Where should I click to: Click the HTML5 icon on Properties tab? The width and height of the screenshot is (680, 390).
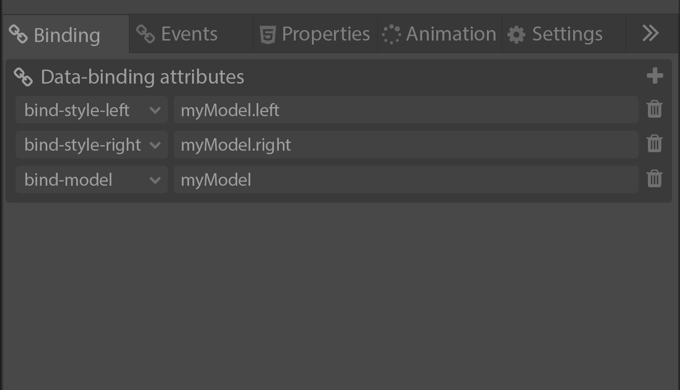click(x=268, y=35)
